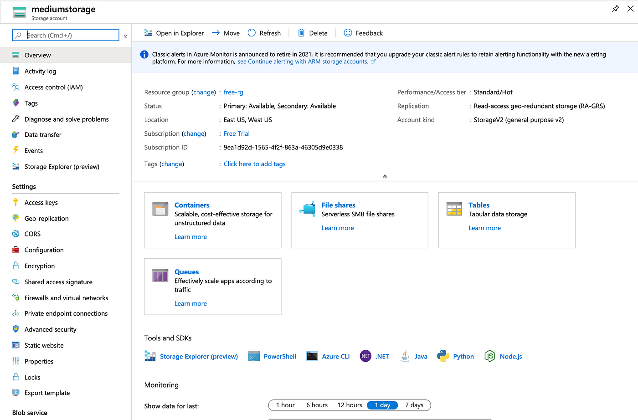Click the Access control (IAM) icon
Screen dimensions: 638x420
[x=16, y=87]
